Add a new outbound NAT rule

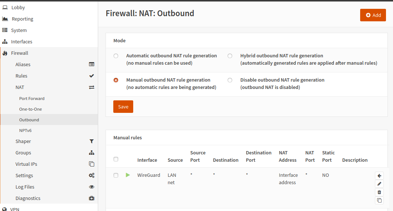373,15
